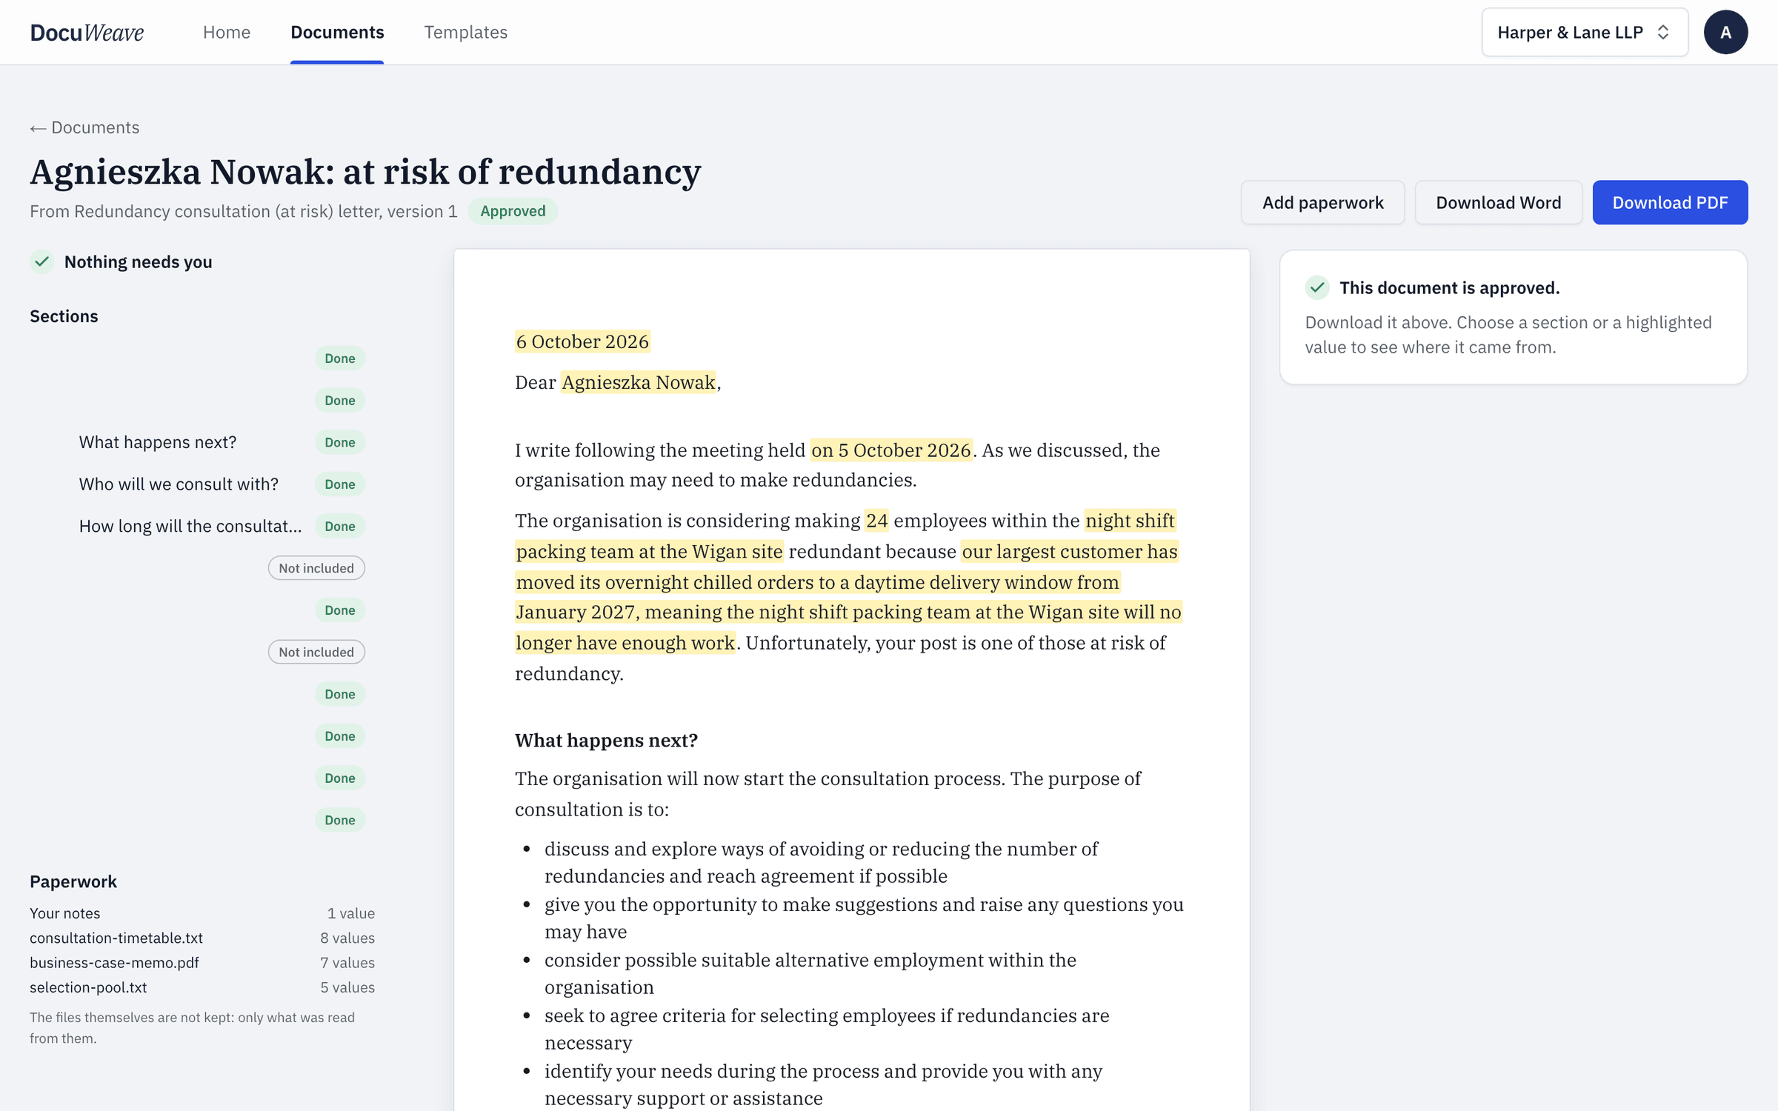Open business-case-memo.pdf paperwork entry
1778x1111 pixels.
(202, 963)
